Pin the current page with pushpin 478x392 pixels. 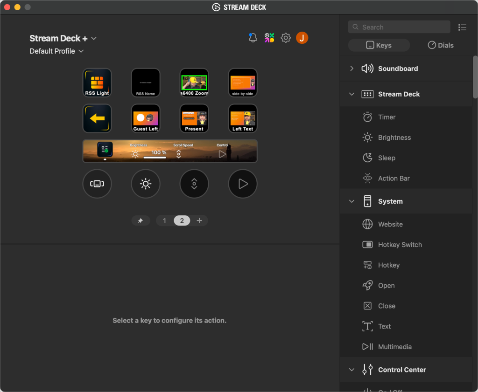141,221
